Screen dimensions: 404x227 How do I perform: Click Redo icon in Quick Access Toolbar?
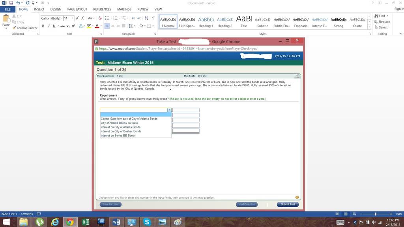tap(27, 3)
